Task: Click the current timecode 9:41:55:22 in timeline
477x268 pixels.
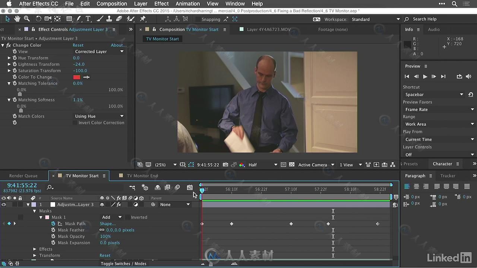Action: pyautogui.click(x=22, y=185)
